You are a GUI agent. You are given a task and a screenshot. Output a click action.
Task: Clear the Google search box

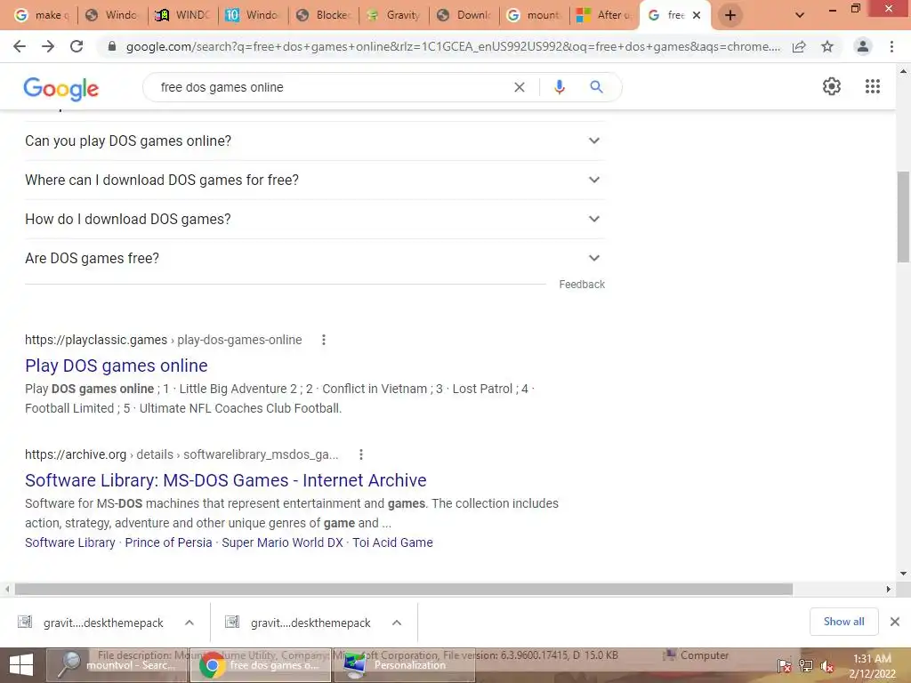click(520, 87)
